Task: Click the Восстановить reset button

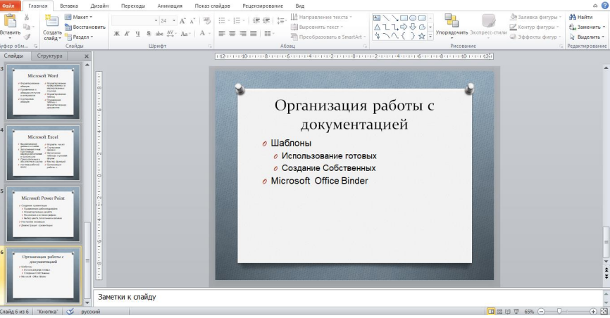Action: pos(85,27)
